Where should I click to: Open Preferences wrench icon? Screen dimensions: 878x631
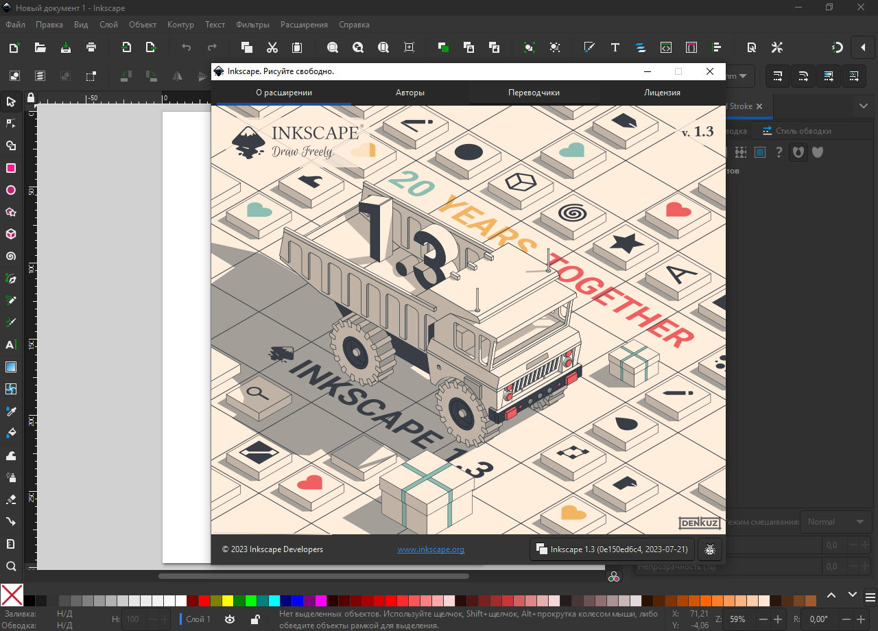(x=776, y=47)
